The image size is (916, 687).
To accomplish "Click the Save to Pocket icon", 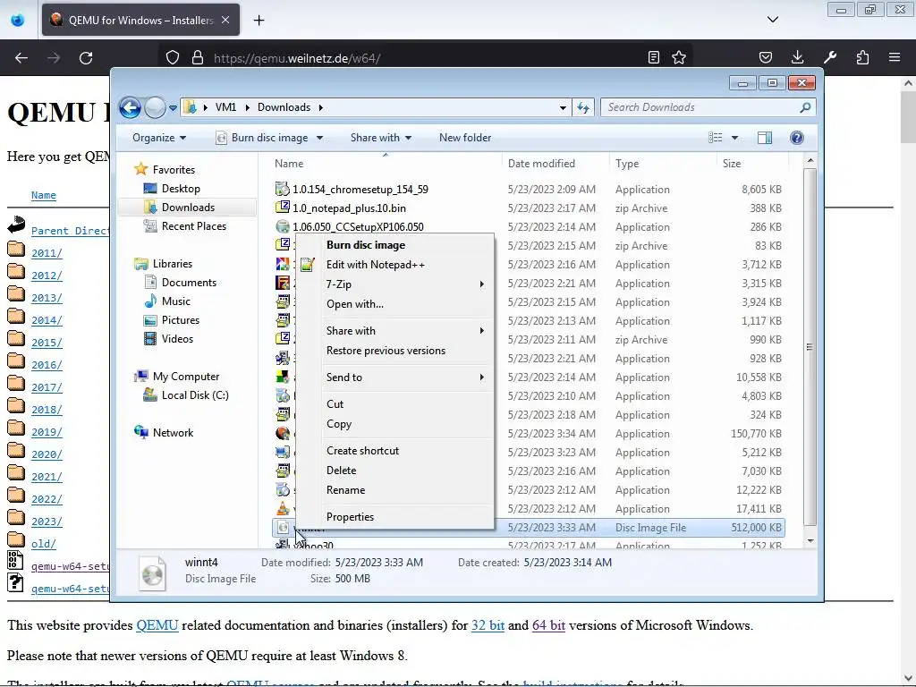I will 766,57.
